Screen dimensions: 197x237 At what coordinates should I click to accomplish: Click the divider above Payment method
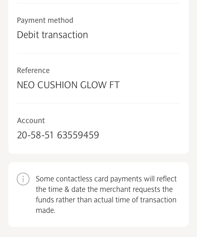tap(98, 3)
